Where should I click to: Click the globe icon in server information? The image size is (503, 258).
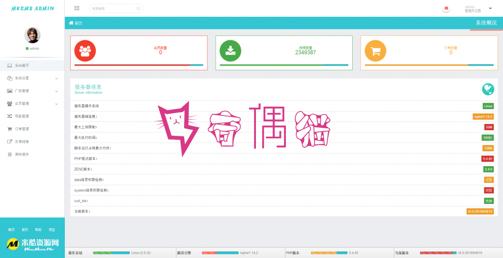488,89
